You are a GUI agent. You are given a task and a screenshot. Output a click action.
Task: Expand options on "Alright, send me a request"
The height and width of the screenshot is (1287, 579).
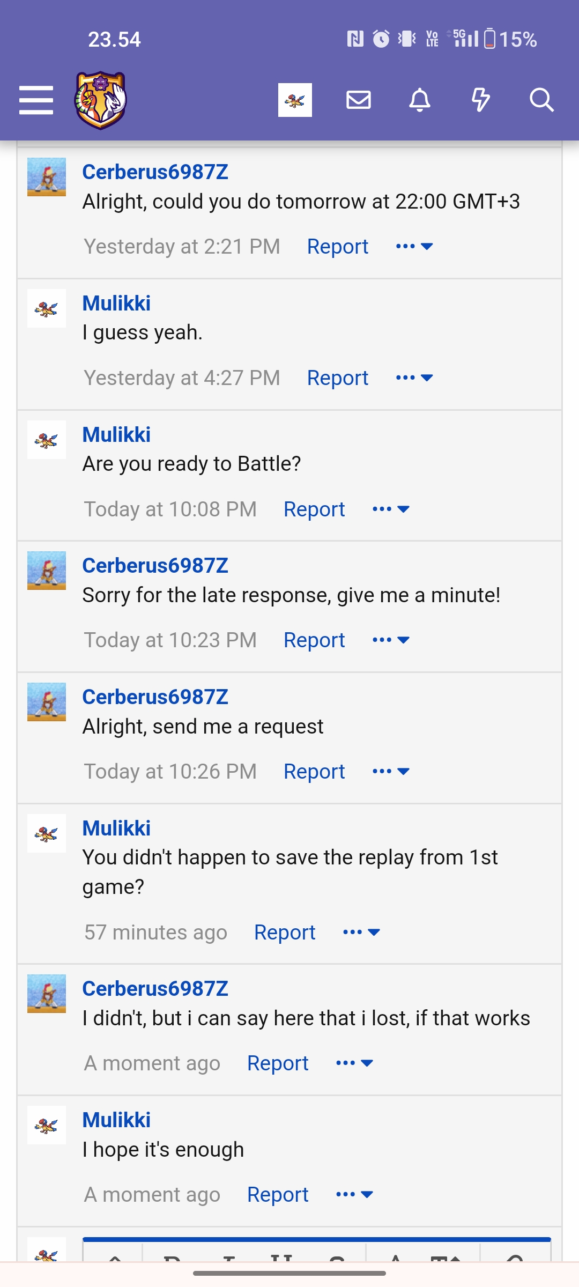[391, 772]
